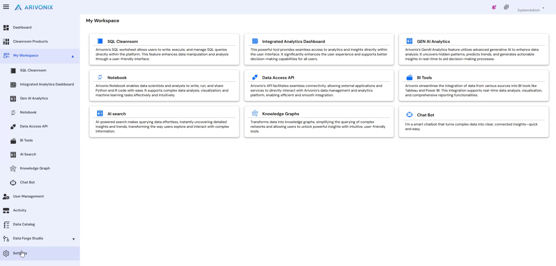Open the notifications bell icon
556x266 pixels.
[494, 7]
